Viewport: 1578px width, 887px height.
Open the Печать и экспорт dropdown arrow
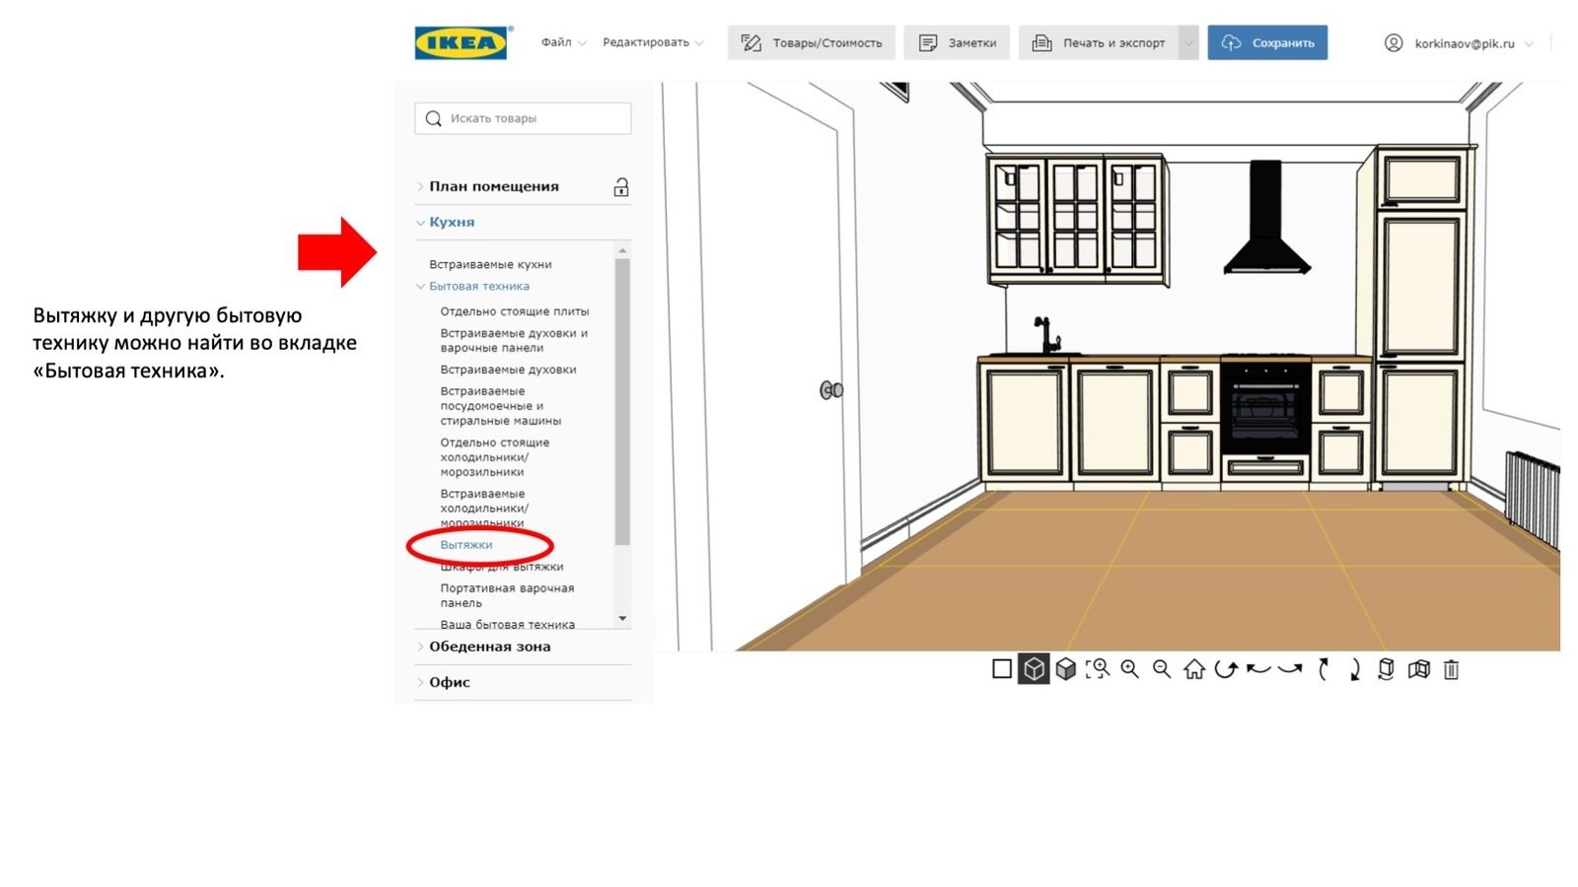tap(1188, 43)
